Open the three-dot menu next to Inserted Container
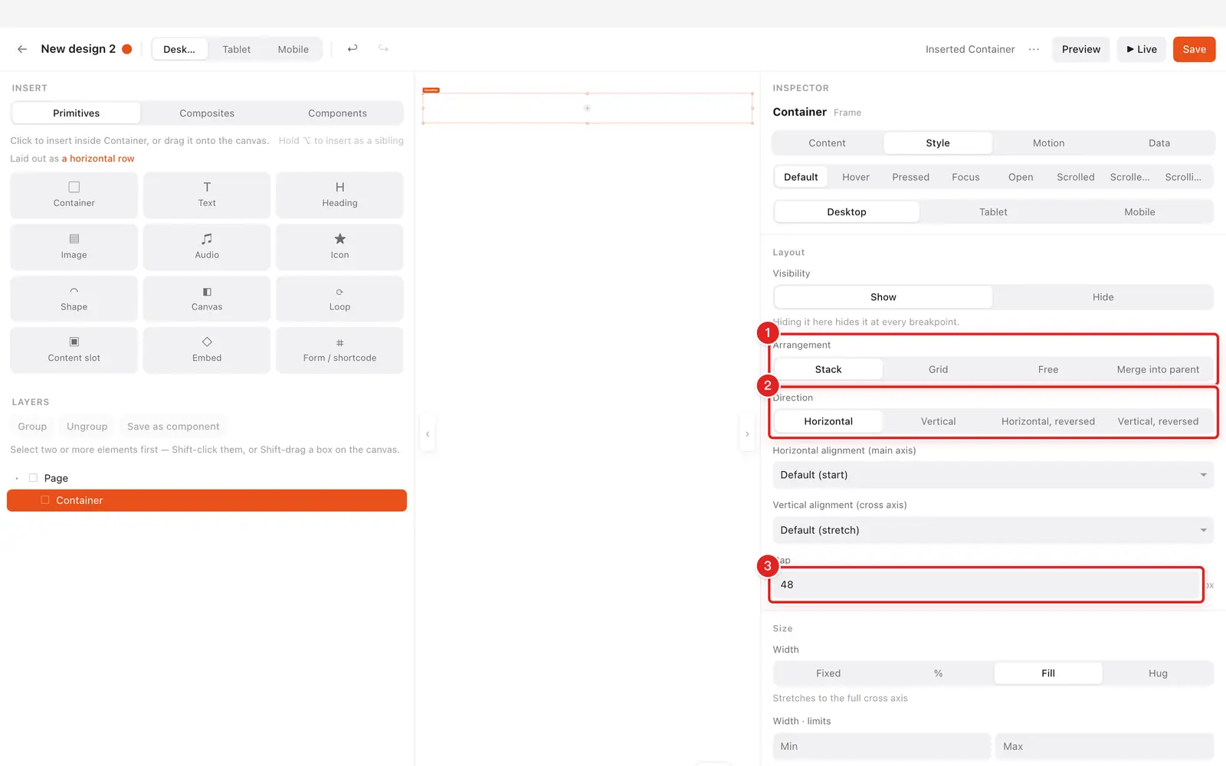The image size is (1226, 766). tap(1034, 49)
